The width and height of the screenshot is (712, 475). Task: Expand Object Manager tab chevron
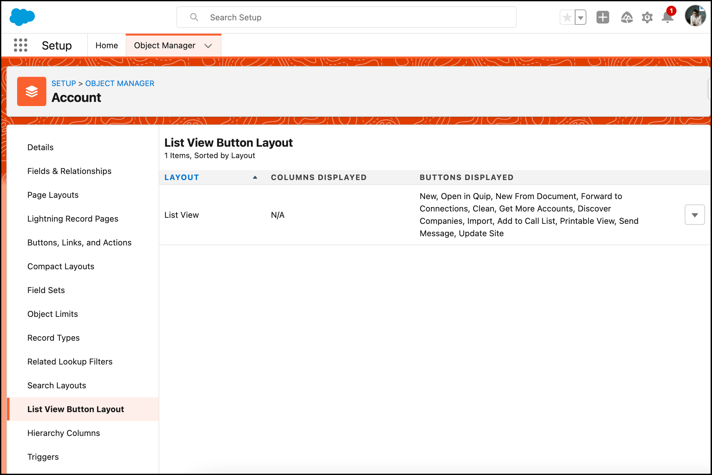click(208, 46)
